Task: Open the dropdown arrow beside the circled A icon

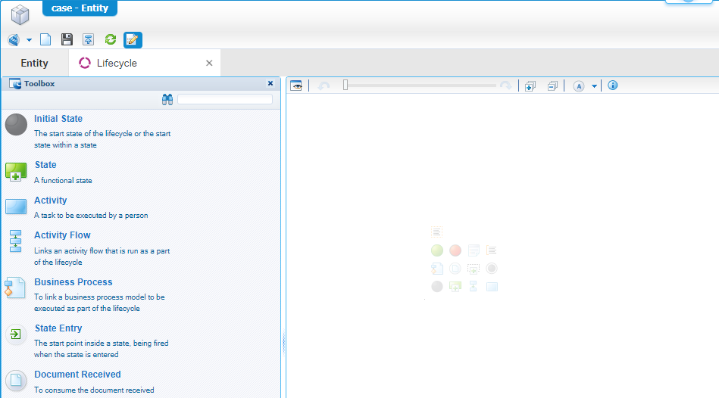Action: (595, 86)
